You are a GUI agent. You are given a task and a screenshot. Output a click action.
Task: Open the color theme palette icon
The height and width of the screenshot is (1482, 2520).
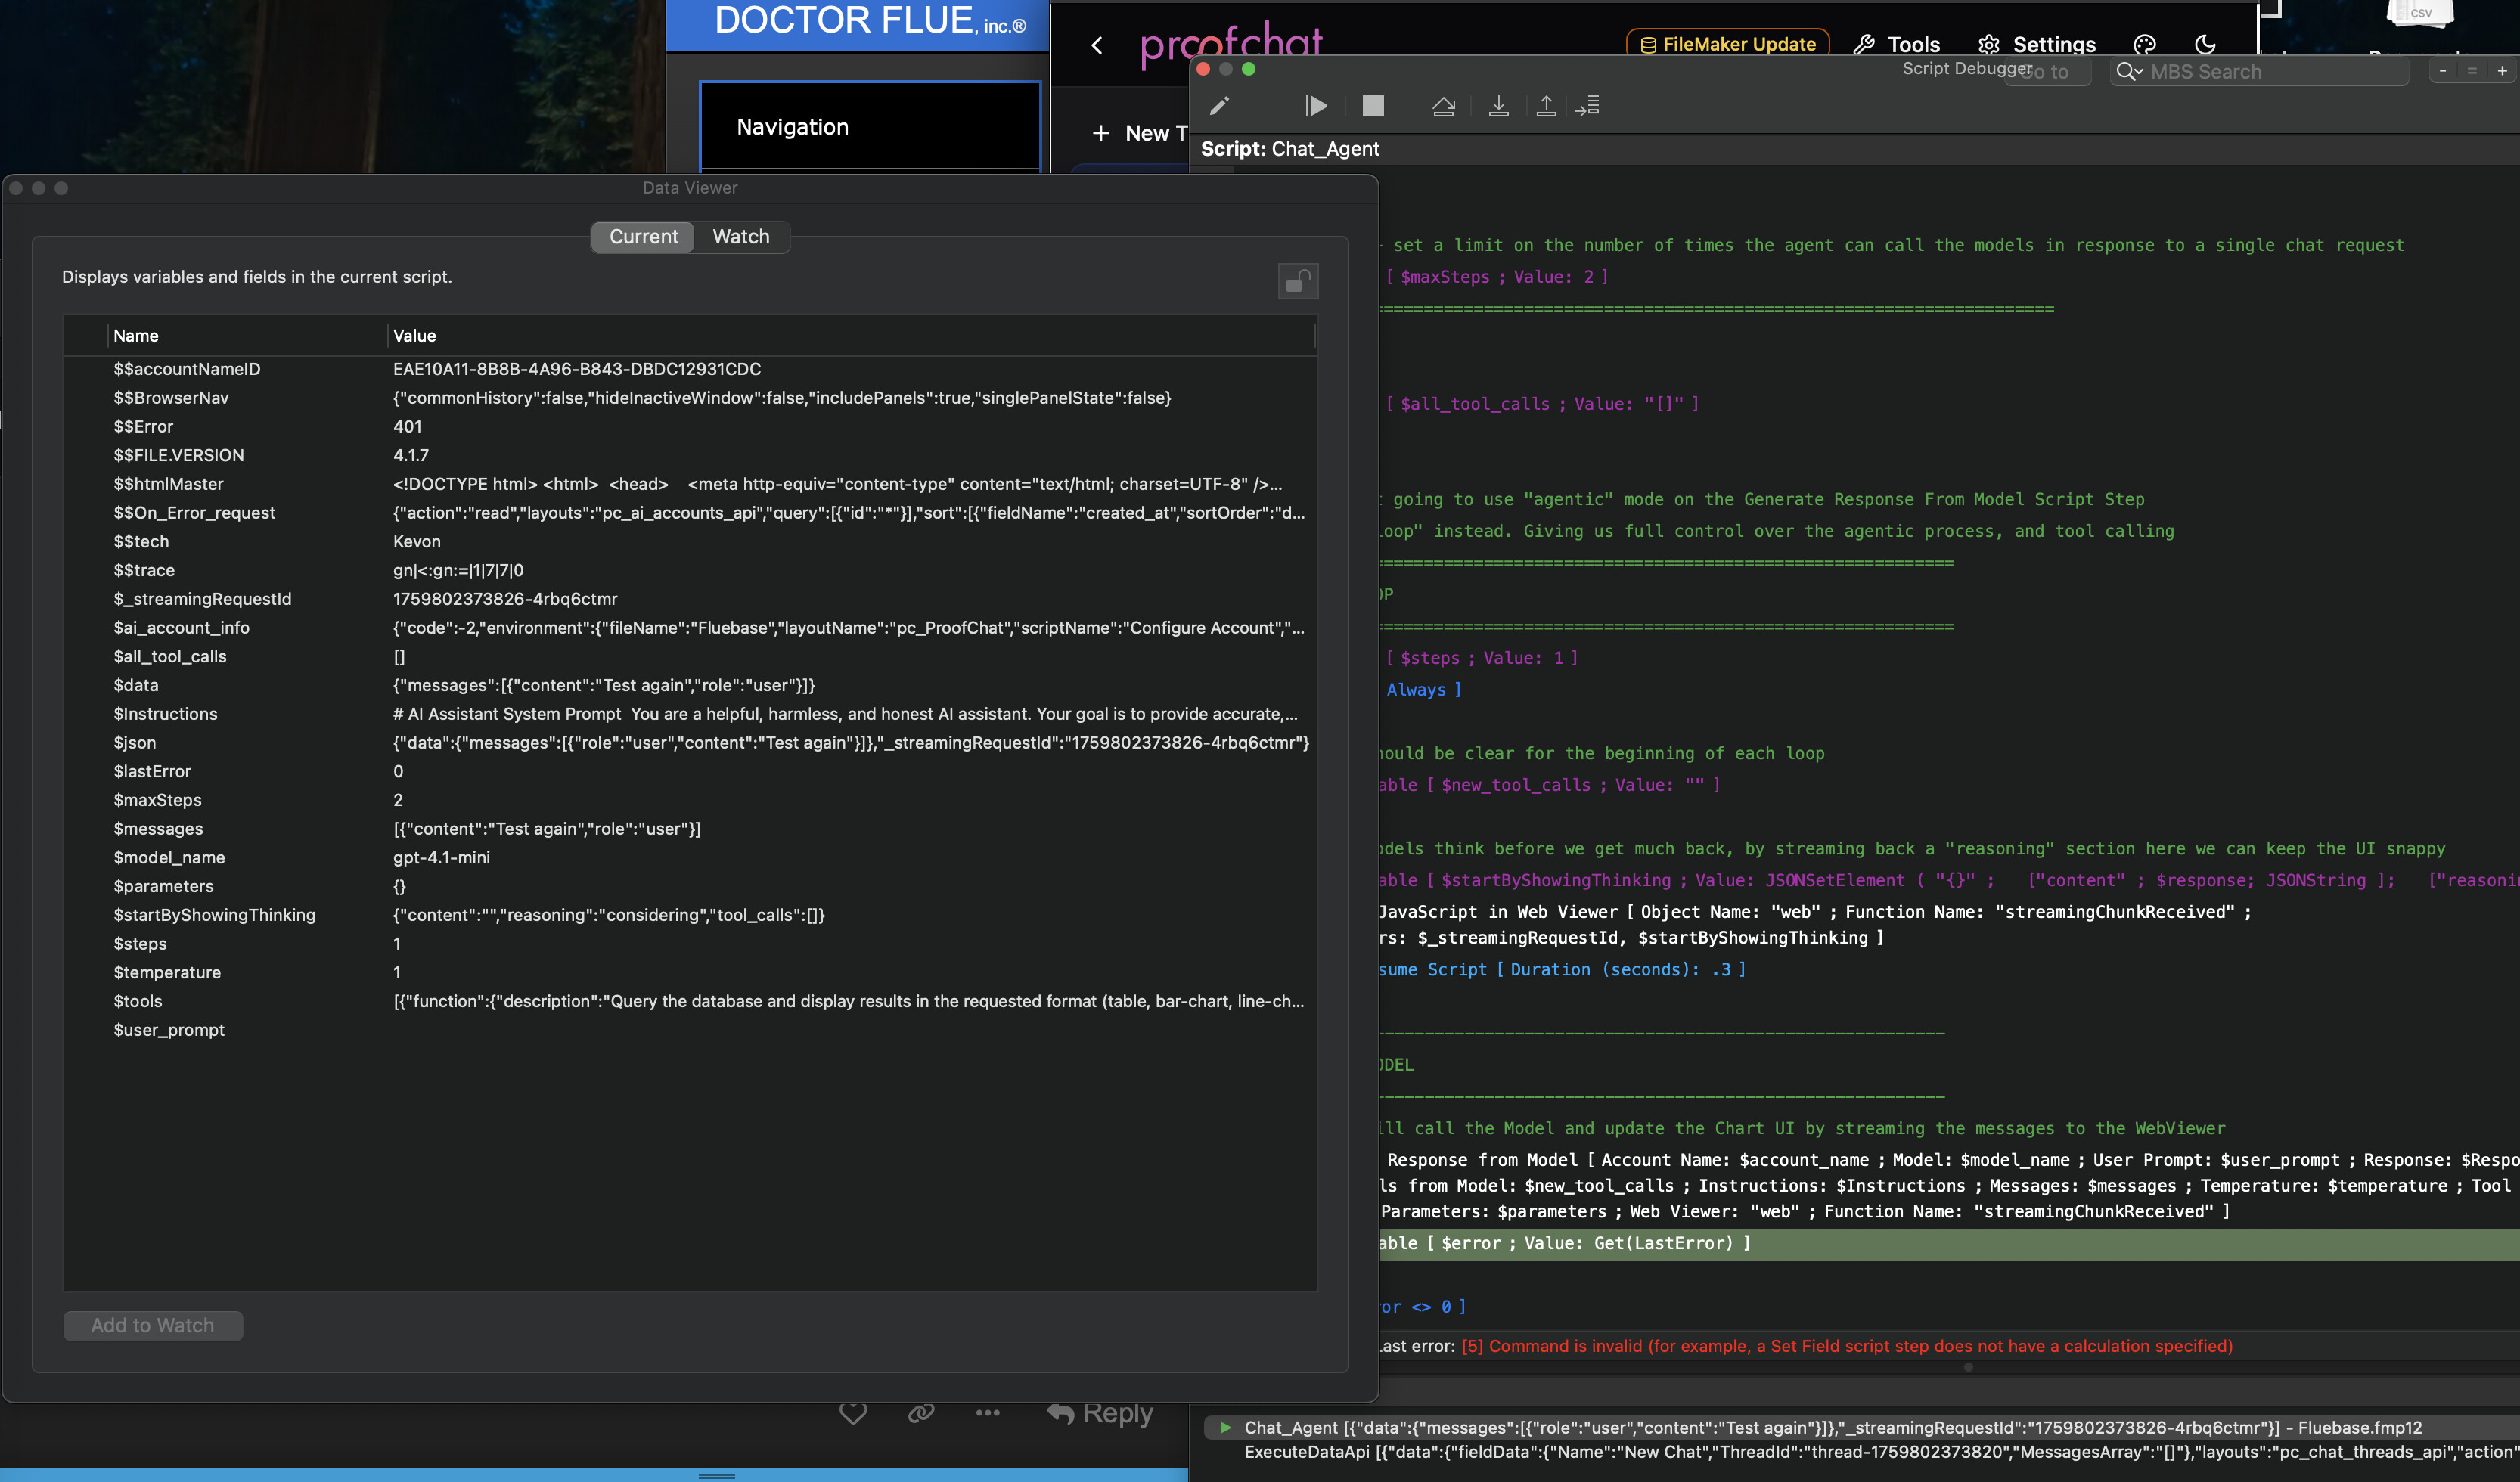point(2144,44)
